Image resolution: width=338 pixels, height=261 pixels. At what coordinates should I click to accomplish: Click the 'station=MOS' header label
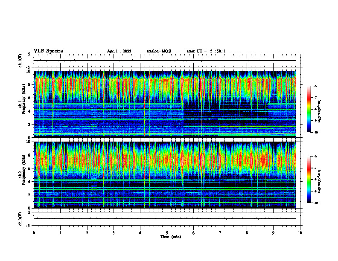tap(159, 51)
